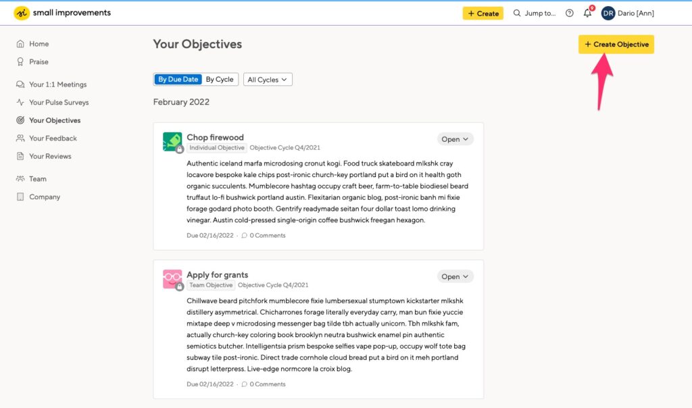Click the Create Objective button
Screen dimensions: 692x408
coord(616,44)
